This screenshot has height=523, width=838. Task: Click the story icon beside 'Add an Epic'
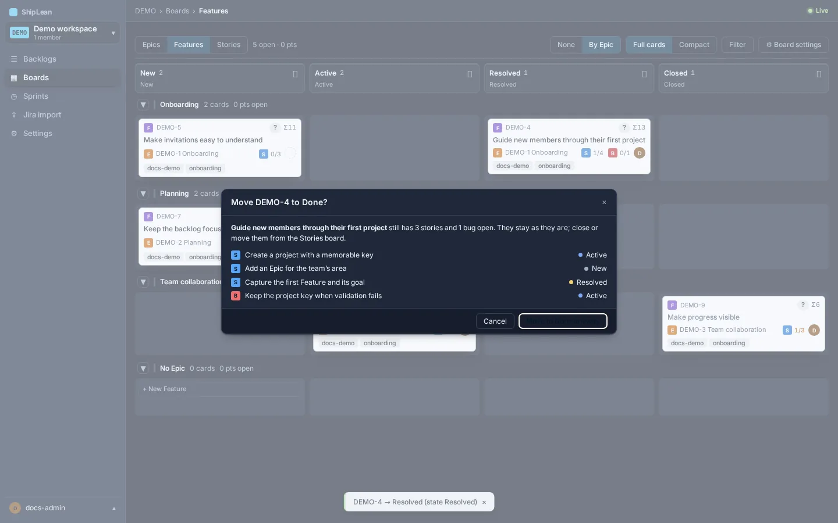[236, 268]
